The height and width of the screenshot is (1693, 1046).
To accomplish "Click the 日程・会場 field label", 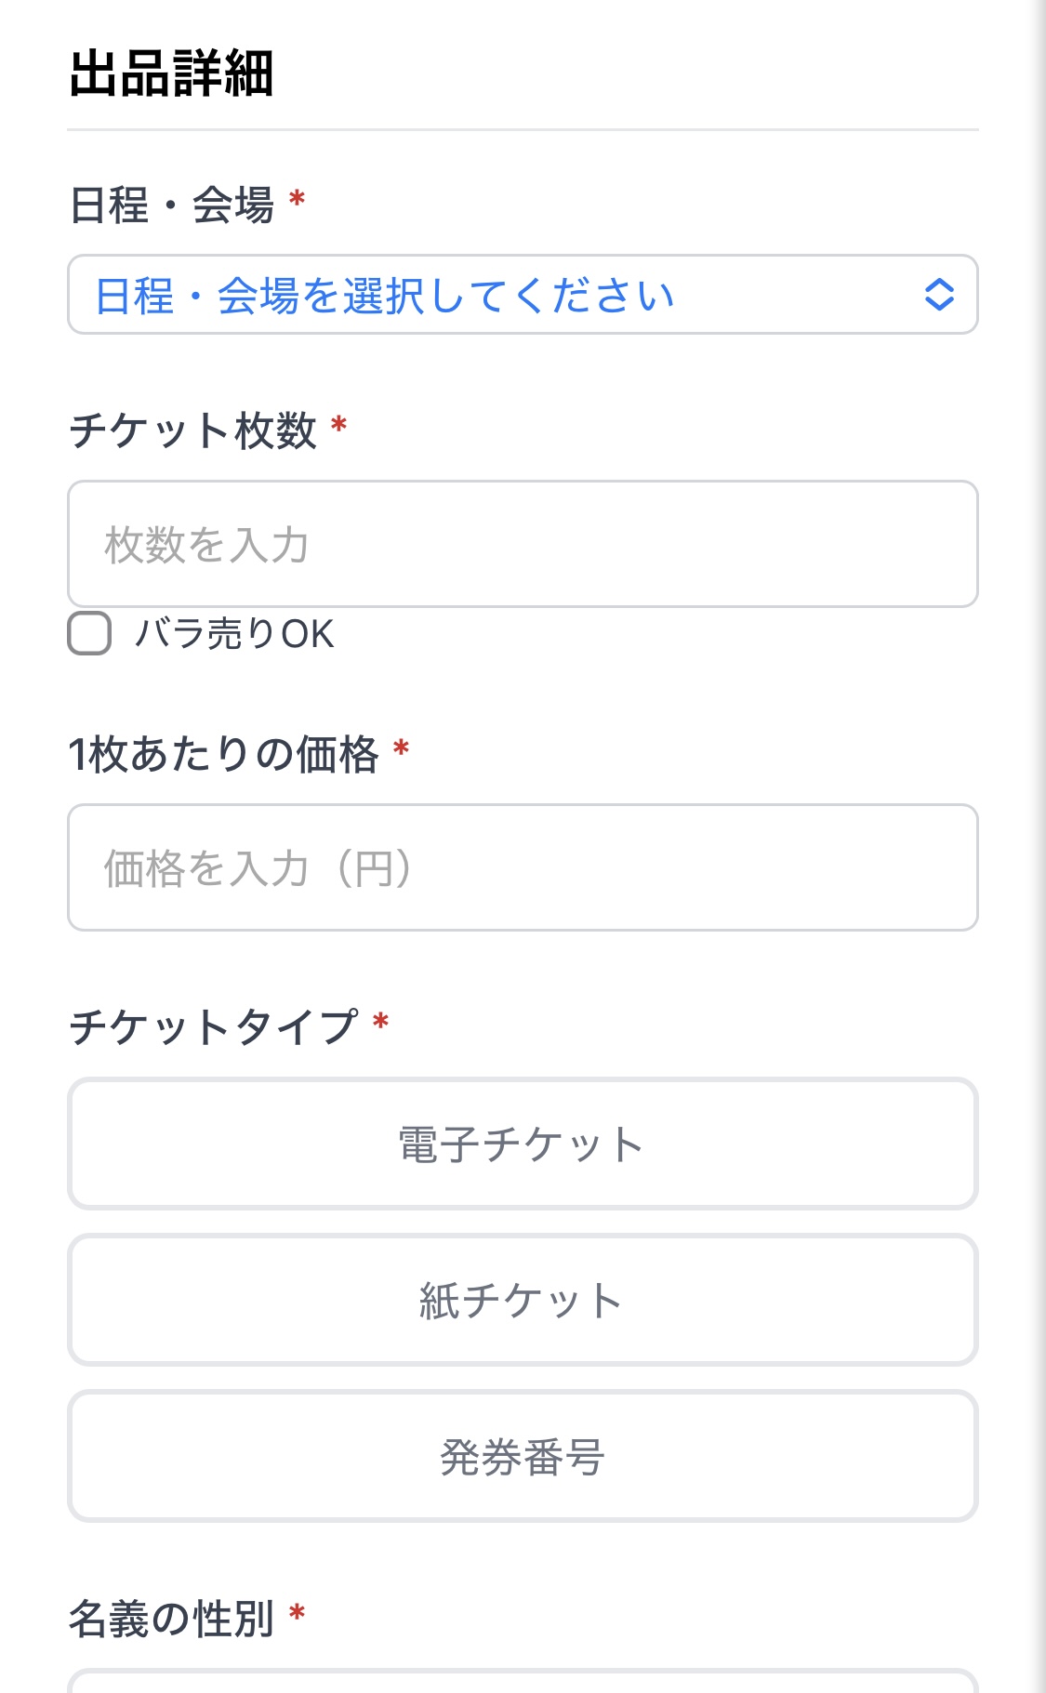I will pos(172,205).
